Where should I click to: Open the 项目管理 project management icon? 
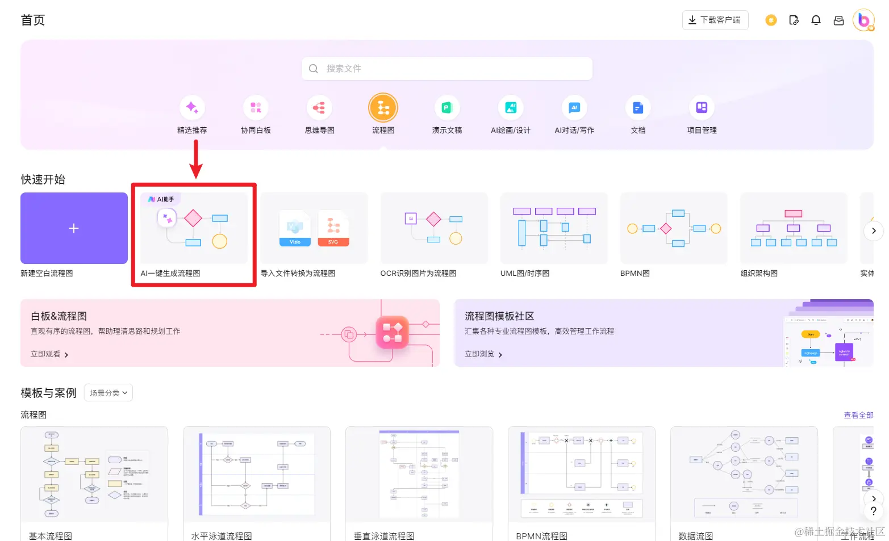[x=702, y=107]
